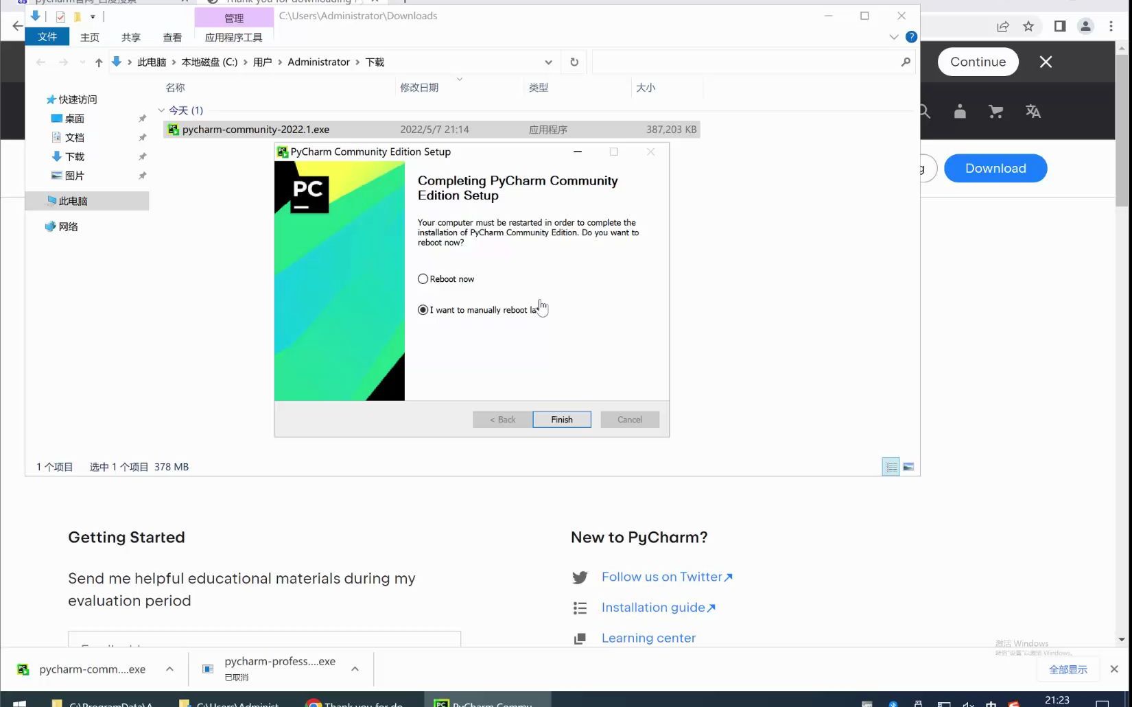The width and height of the screenshot is (1132, 707).
Task: Open 桌面 in quick access
Action: 74,119
